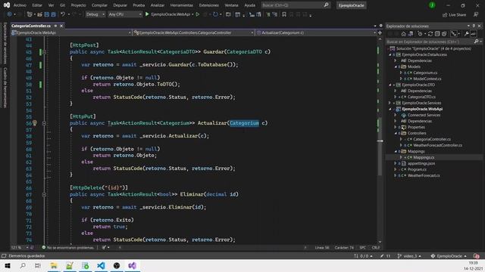Click the Explorador de servidores side tab
Screen dimensions: 485x272
tap(5, 43)
